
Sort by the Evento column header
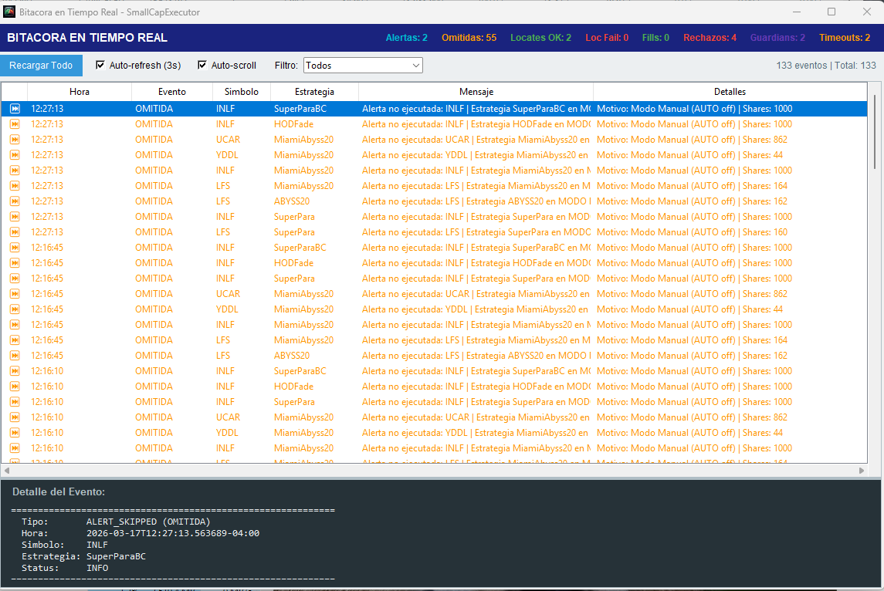(172, 92)
